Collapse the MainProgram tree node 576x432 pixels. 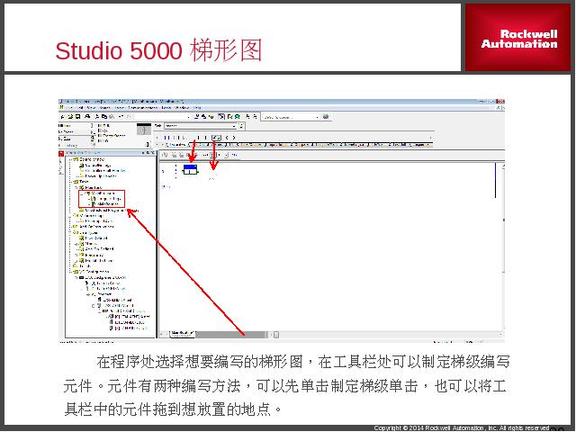coord(82,193)
